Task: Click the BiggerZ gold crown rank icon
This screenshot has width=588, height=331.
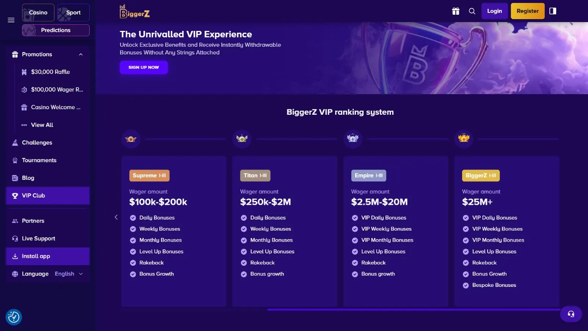Action: tap(464, 138)
